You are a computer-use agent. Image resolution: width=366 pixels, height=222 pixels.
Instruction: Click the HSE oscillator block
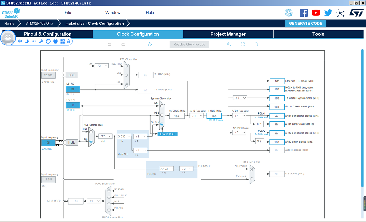click(72, 142)
